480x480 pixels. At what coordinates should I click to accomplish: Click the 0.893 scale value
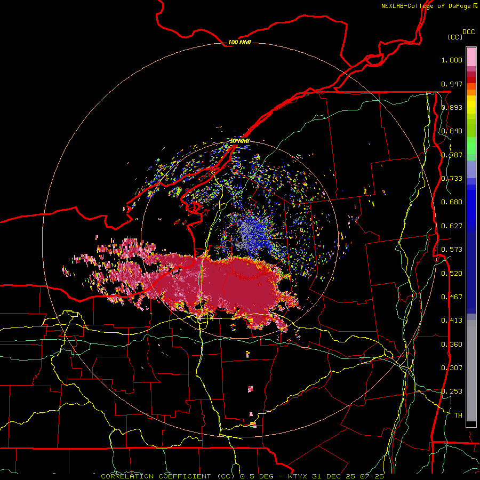[x=452, y=107]
